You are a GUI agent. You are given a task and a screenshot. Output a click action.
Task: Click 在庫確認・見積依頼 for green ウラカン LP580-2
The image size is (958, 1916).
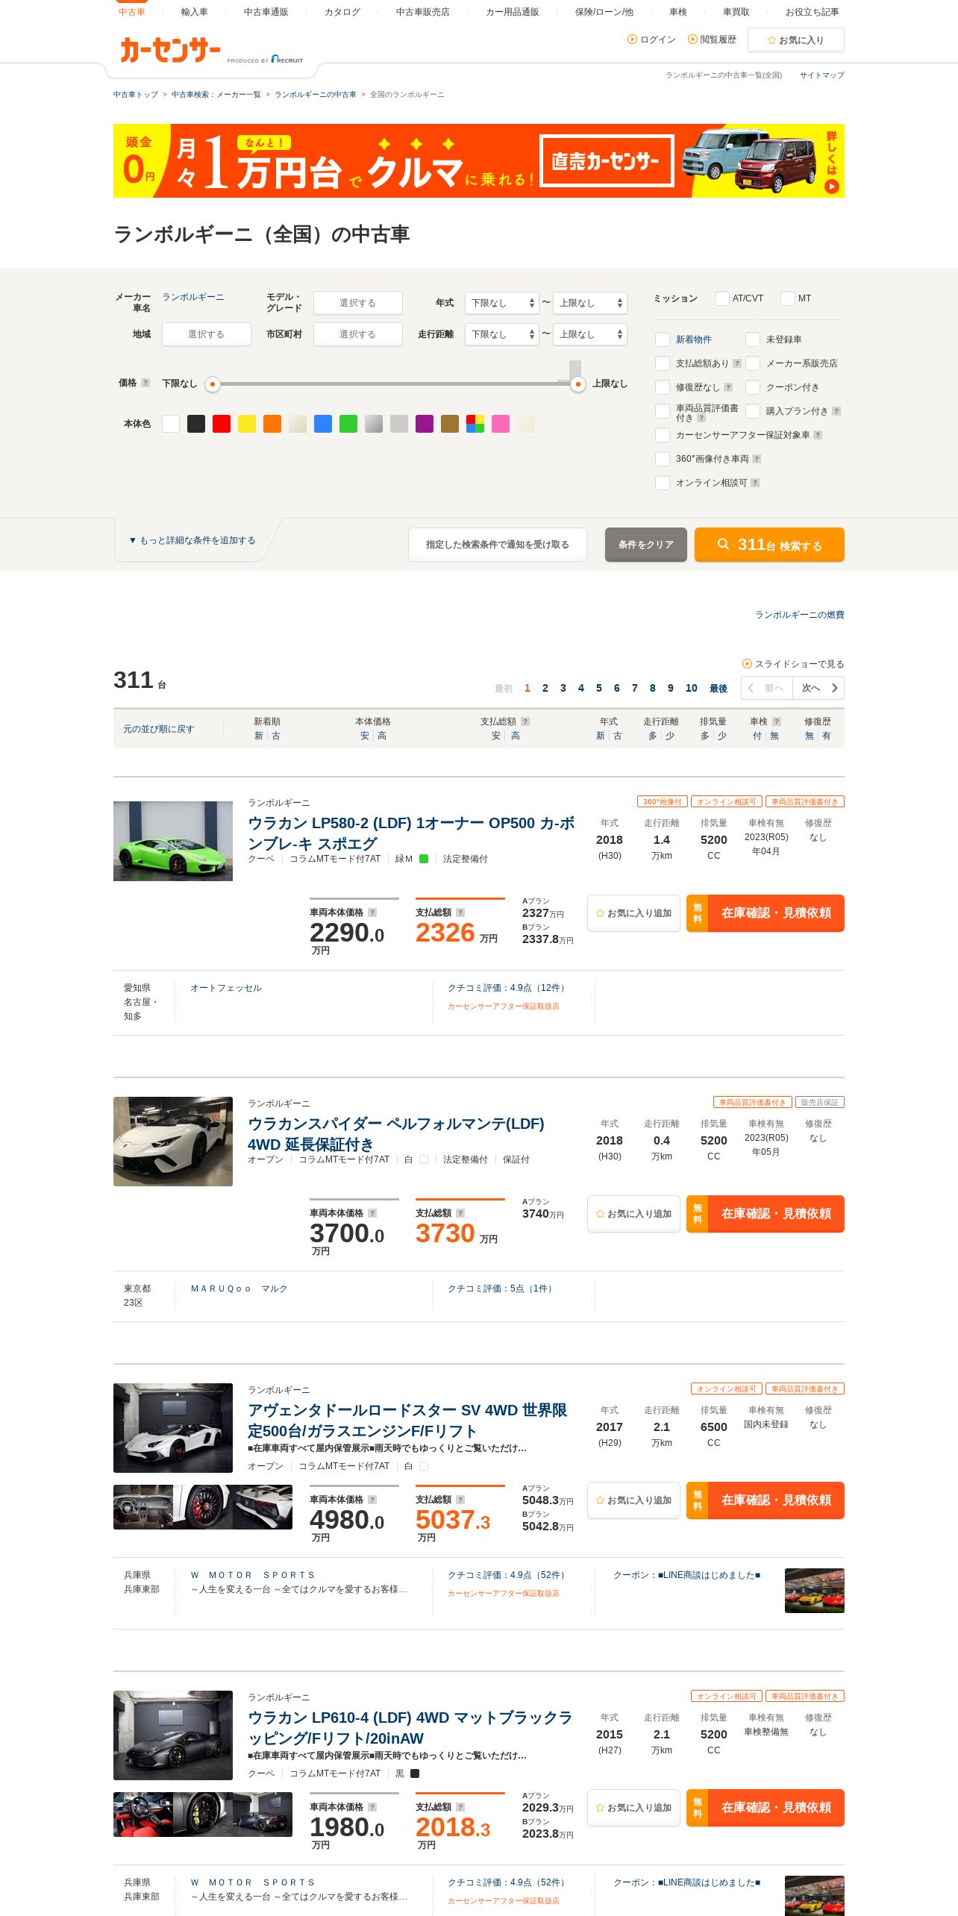tap(766, 913)
